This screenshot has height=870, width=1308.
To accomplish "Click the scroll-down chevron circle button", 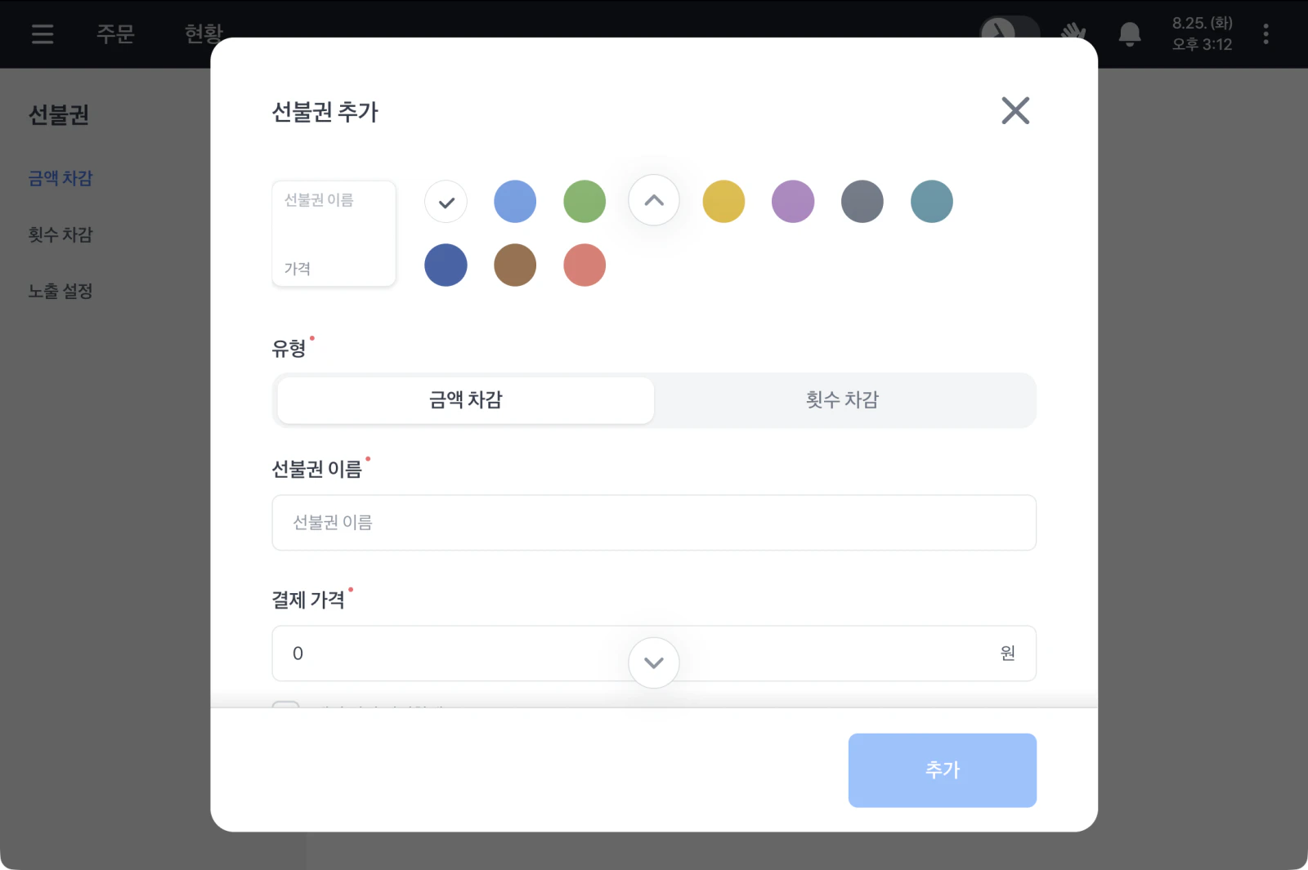I will (654, 663).
